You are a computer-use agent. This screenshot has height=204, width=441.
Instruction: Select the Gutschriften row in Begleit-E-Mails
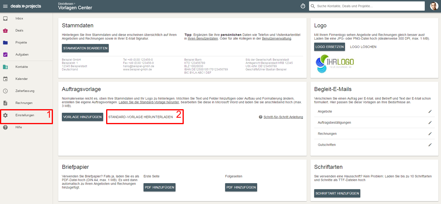coord(374,145)
